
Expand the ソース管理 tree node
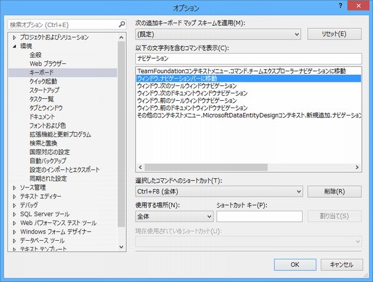point(15,187)
